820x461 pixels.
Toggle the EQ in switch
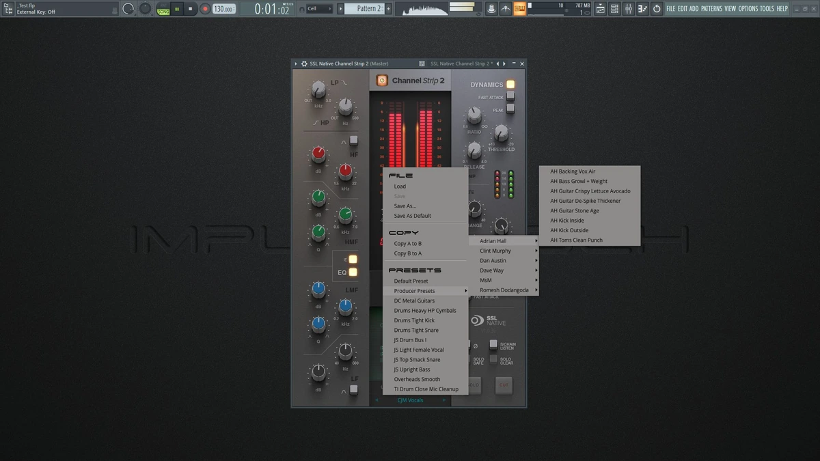tap(353, 272)
